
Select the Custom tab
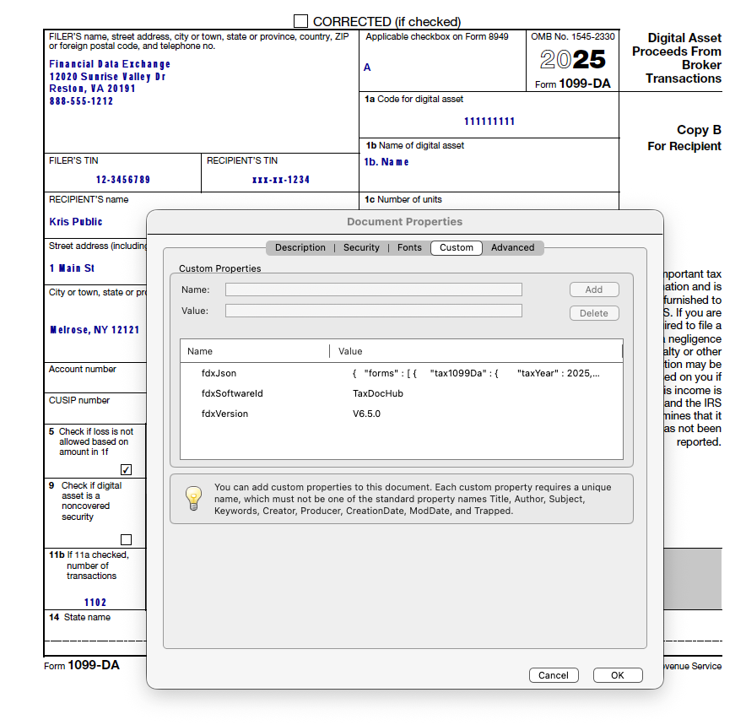click(457, 247)
